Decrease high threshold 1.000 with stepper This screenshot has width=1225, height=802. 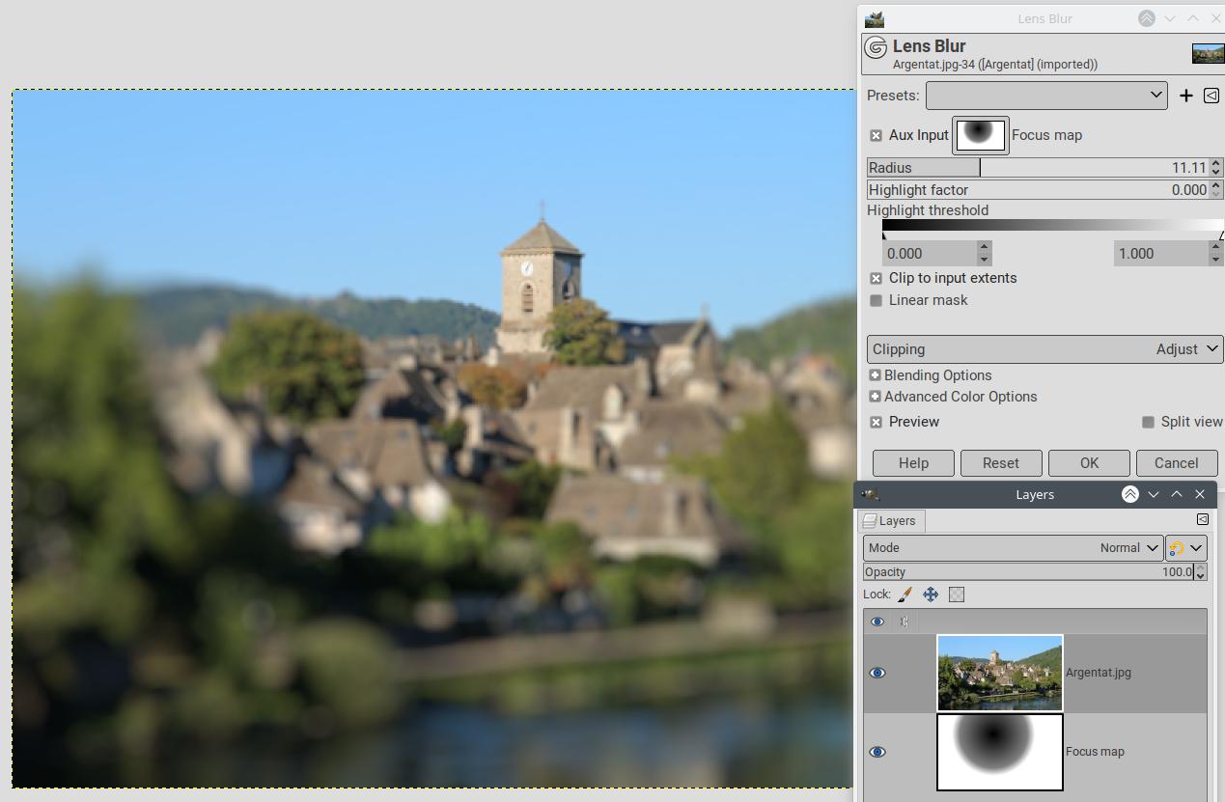pyautogui.click(x=1215, y=260)
